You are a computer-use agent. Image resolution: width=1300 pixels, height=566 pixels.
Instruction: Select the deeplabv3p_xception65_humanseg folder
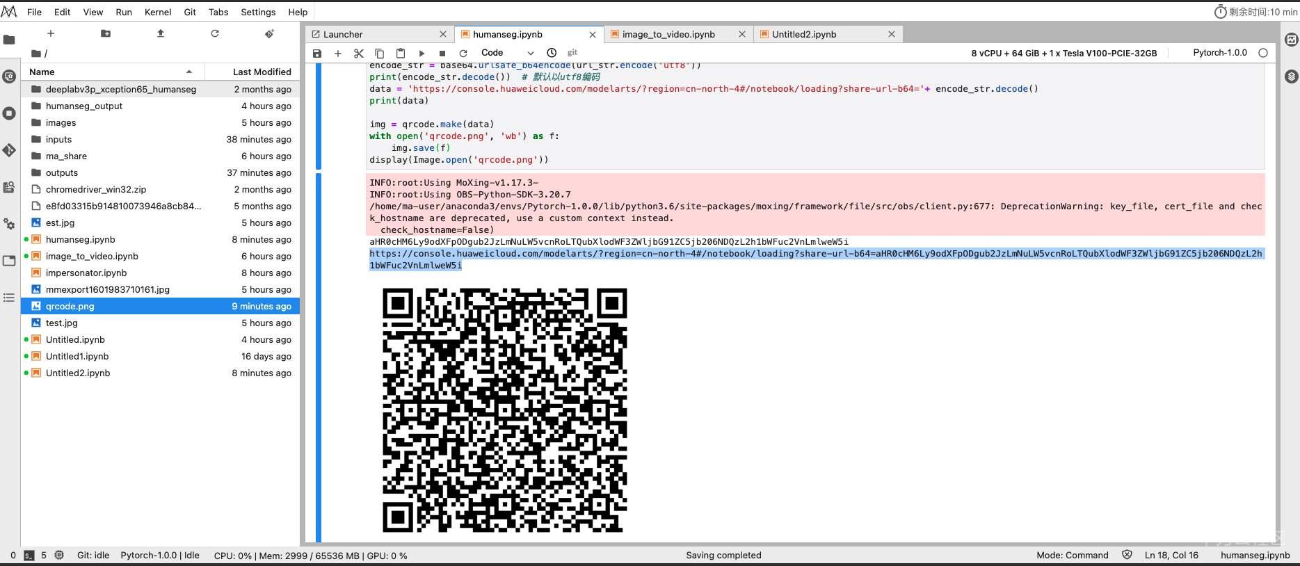[x=161, y=89]
